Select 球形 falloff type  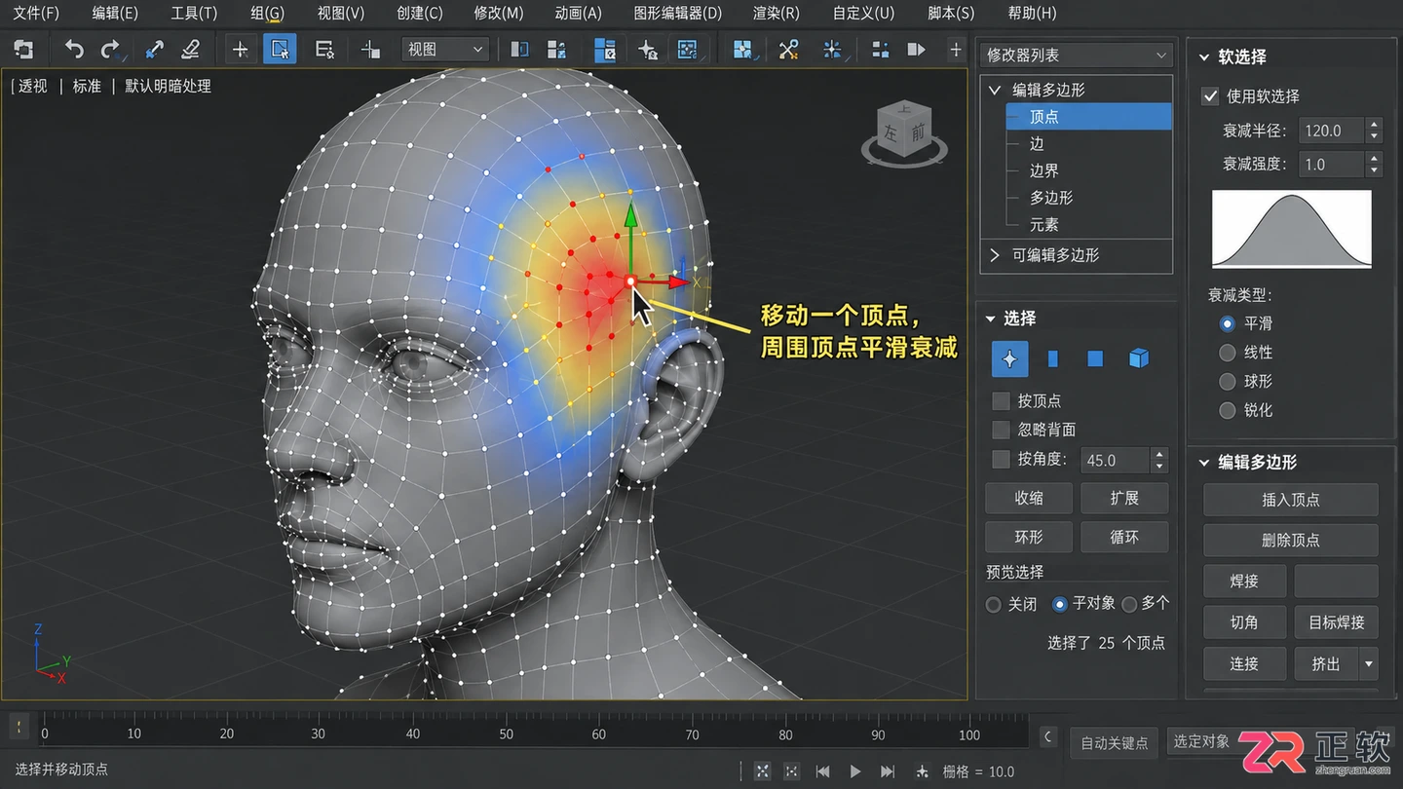pyautogui.click(x=1228, y=382)
